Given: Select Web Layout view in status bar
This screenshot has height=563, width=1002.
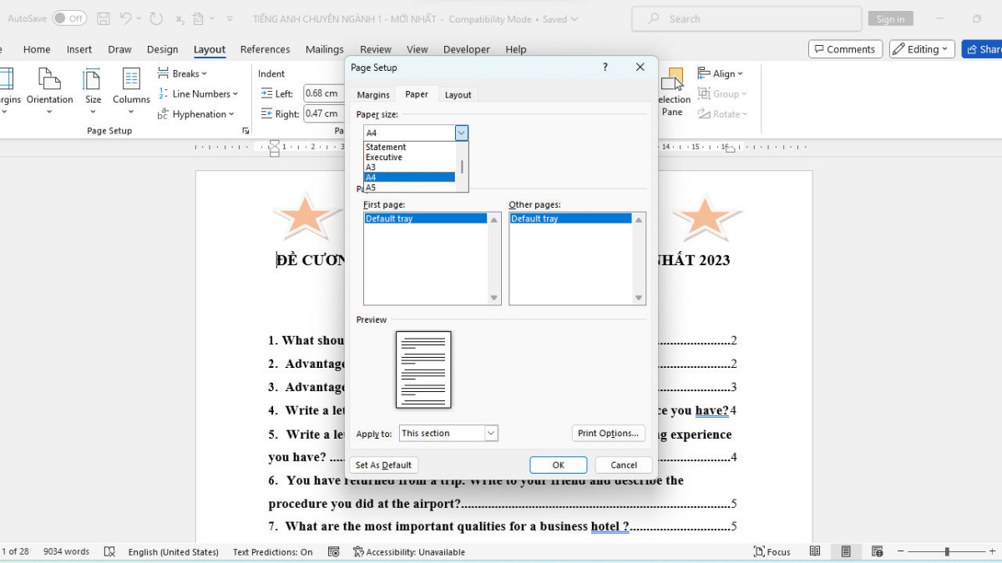Looking at the screenshot, I should tap(877, 551).
